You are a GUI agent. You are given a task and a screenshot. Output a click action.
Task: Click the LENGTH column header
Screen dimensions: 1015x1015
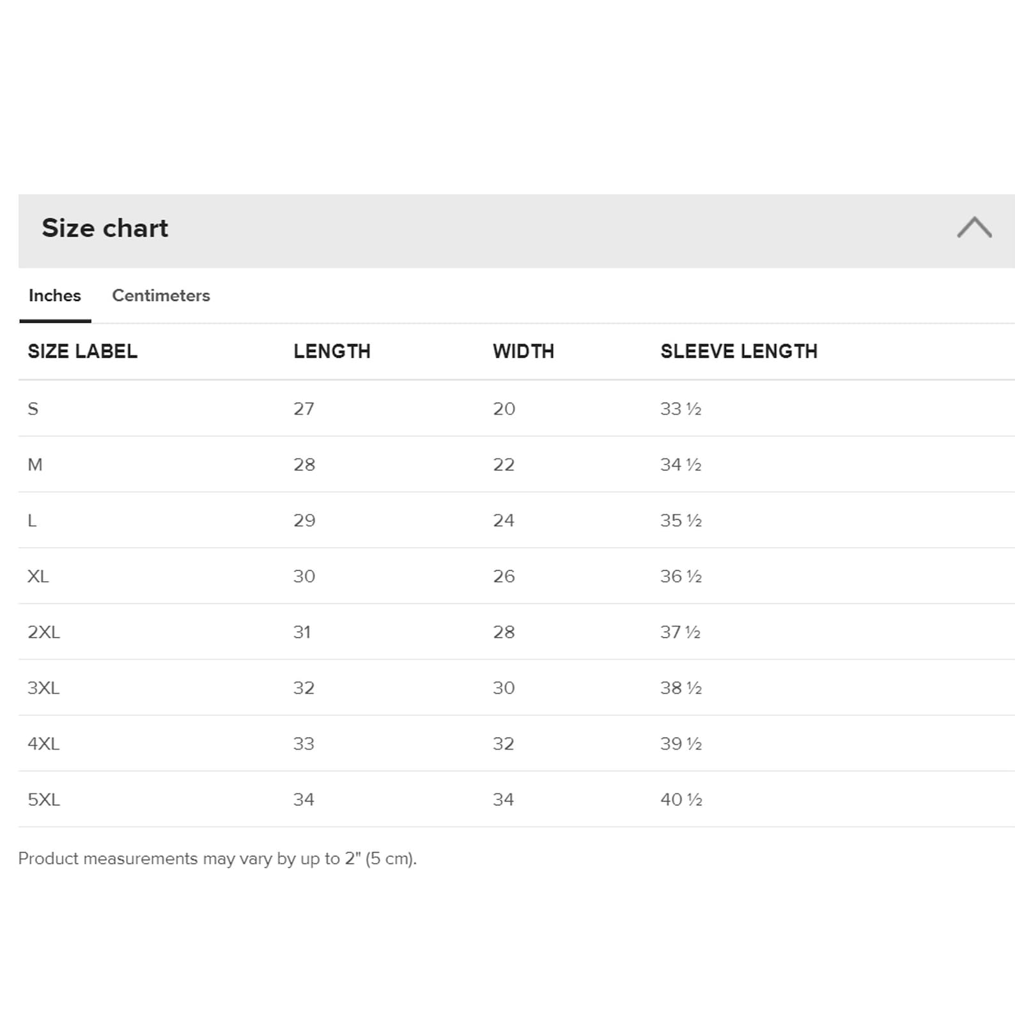(332, 351)
